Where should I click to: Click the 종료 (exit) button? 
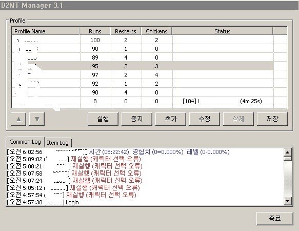275,218
